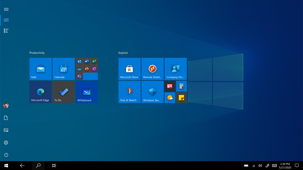Image resolution: width=303 pixels, height=170 pixels.
Task: Expand the Start hamburger menu
Action: point(6,9)
